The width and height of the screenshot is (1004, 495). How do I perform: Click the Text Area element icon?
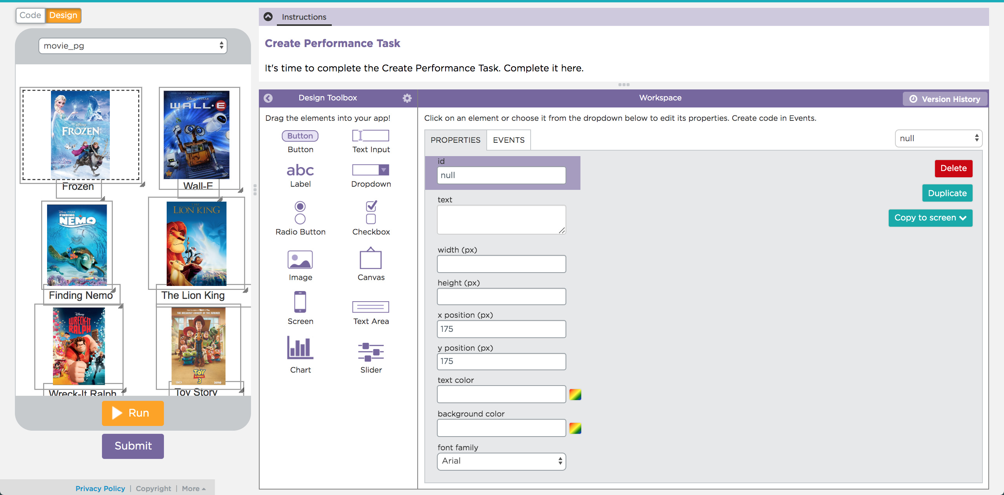371,307
